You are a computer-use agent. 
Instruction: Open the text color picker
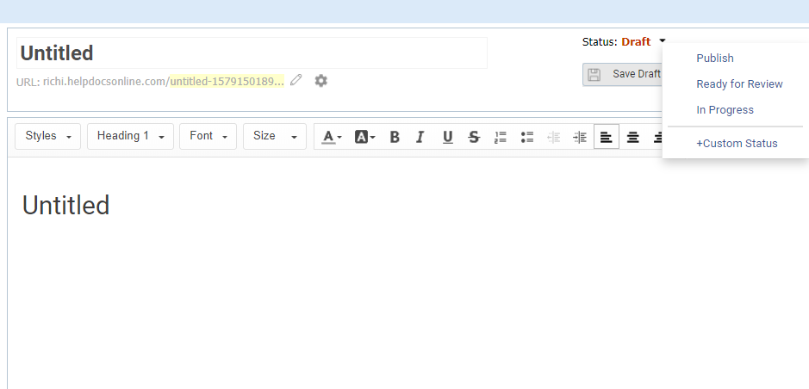pos(332,137)
